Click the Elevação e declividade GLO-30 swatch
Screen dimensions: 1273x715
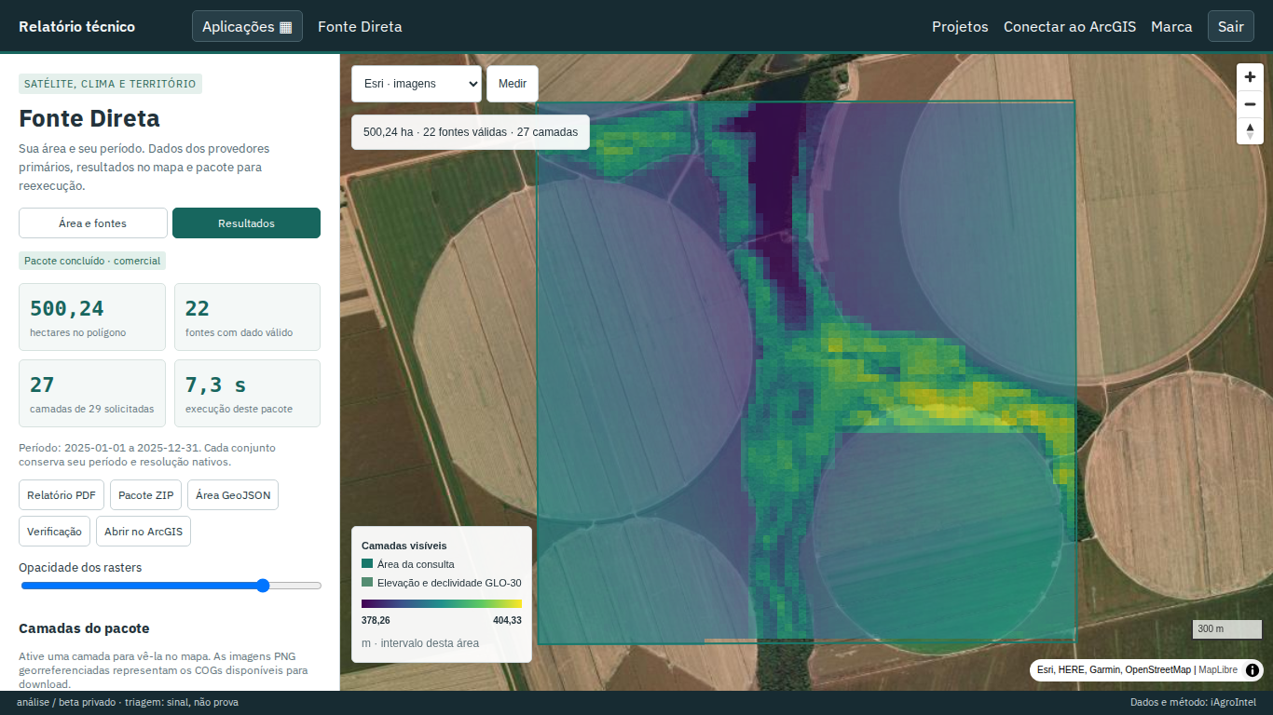[367, 583]
